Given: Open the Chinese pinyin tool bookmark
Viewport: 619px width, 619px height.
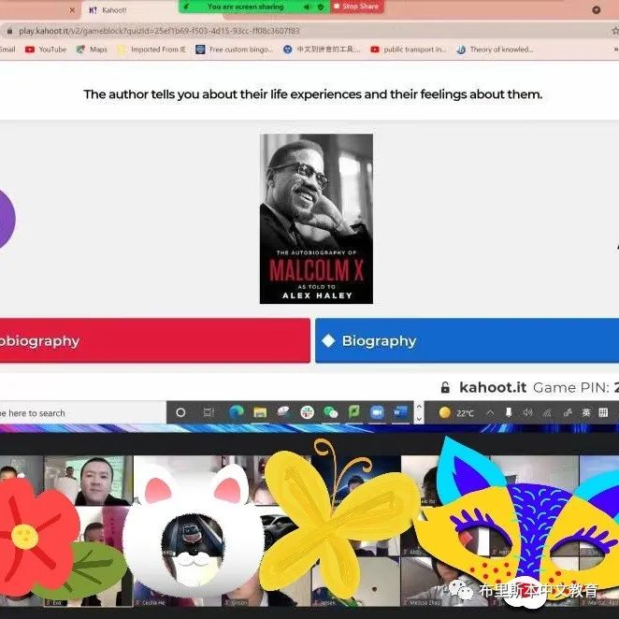Looking at the screenshot, I should 322,50.
